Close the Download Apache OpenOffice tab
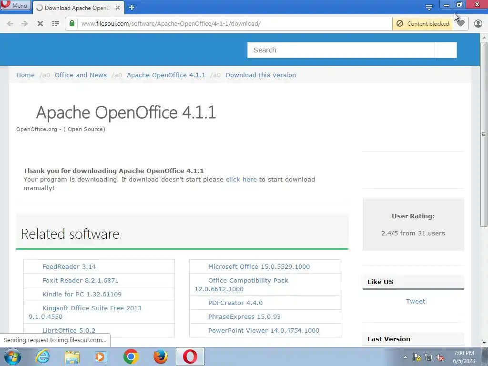This screenshot has width=488, height=366. pyautogui.click(x=118, y=8)
